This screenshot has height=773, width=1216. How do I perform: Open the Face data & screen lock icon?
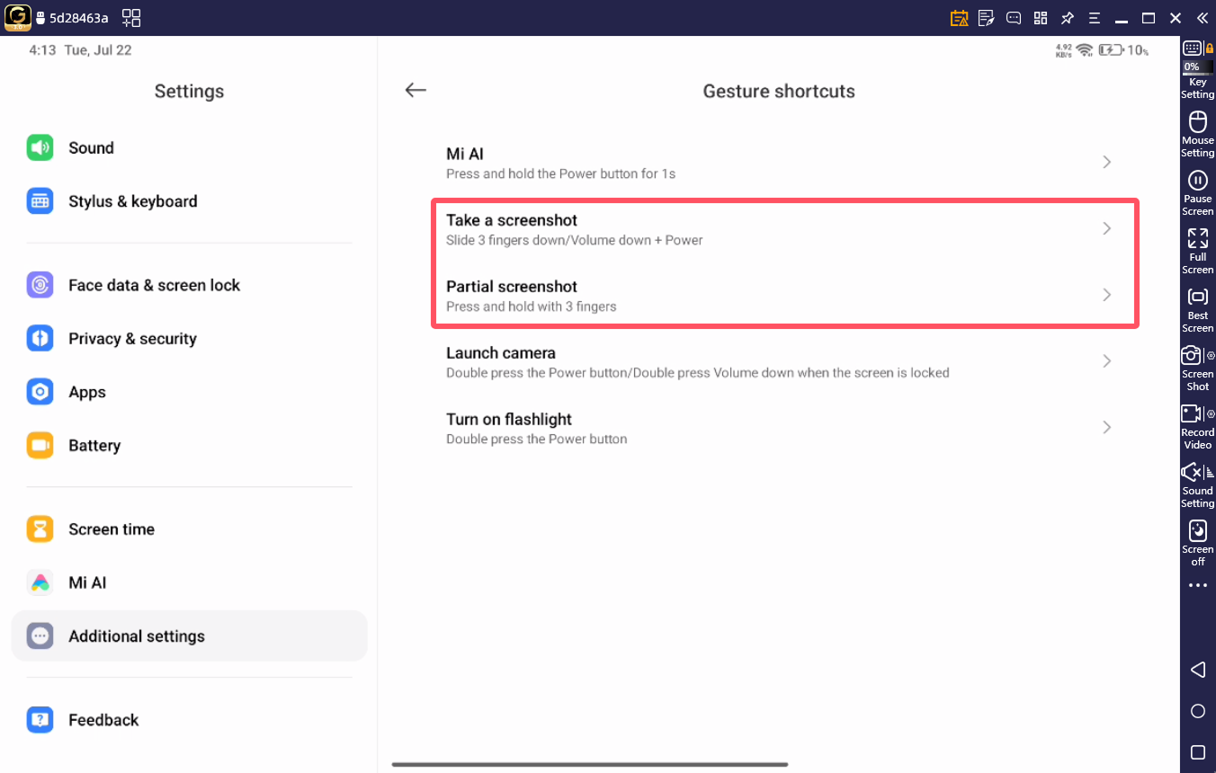(x=40, y=285)
